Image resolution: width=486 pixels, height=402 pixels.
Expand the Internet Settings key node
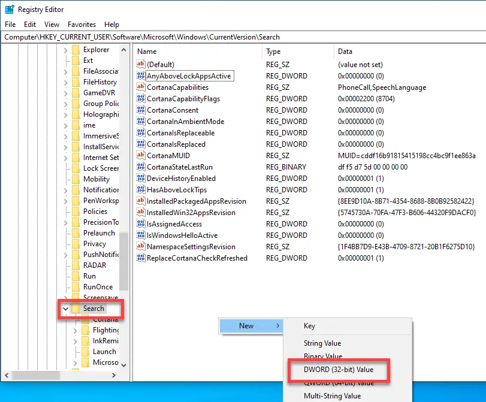tap(66, 158)
